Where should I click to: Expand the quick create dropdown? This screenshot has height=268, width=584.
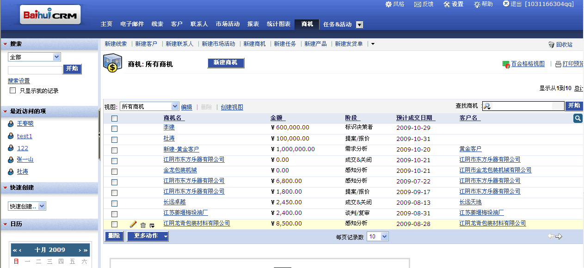click(x=27, y=206)
